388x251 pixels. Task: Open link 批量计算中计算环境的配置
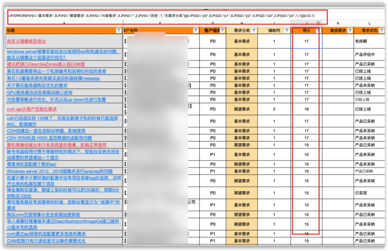[64, 181]
